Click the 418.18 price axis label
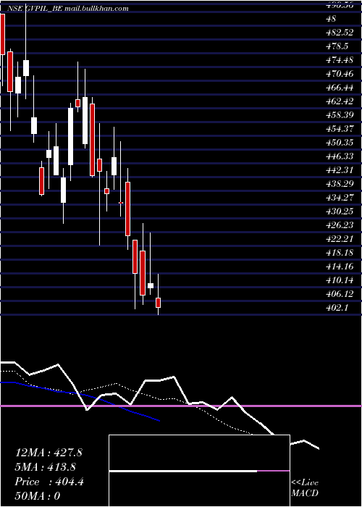 point(341,252)
